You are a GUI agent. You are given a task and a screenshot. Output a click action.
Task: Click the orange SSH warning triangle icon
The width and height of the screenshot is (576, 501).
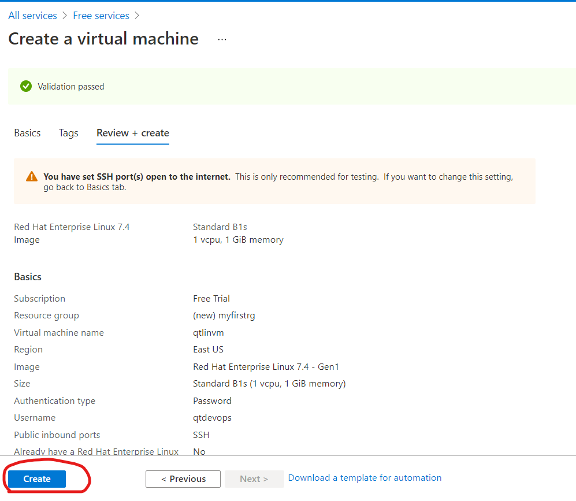(32, 176)
